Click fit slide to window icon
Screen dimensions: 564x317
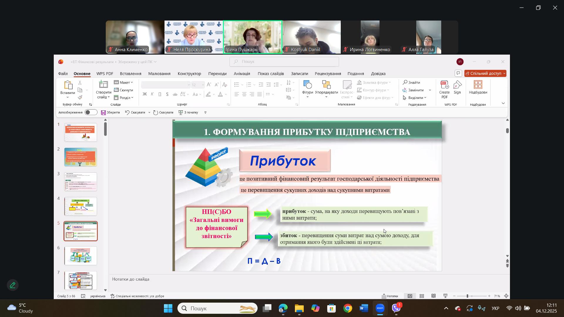(x=506, y=296)
